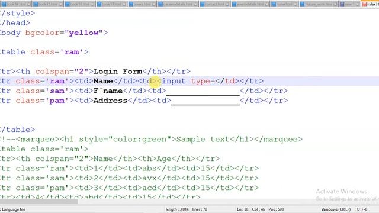Click the saved-file icon on contact.html tab

(x=203, y=4)
